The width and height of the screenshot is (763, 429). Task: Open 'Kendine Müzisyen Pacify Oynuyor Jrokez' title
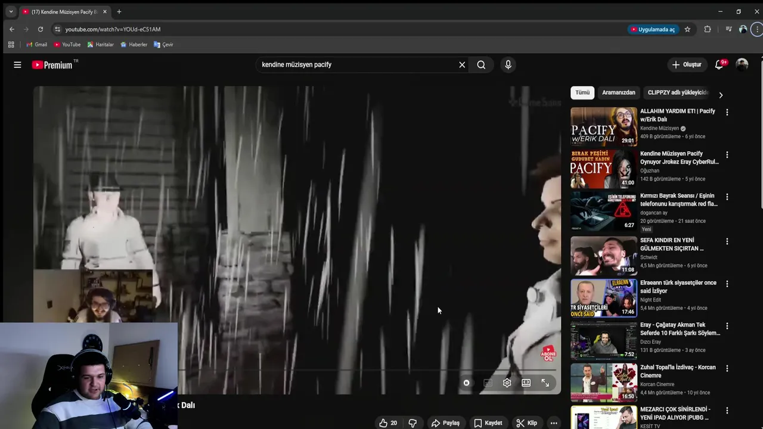pyautogui.click(x=680, y=158)
